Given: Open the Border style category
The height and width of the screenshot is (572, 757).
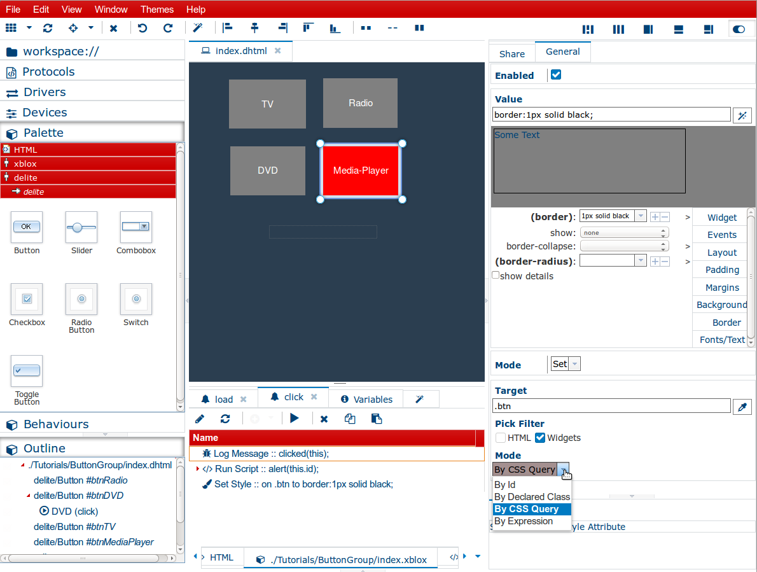Looking at the screenshot, I should tap(726, 323).
